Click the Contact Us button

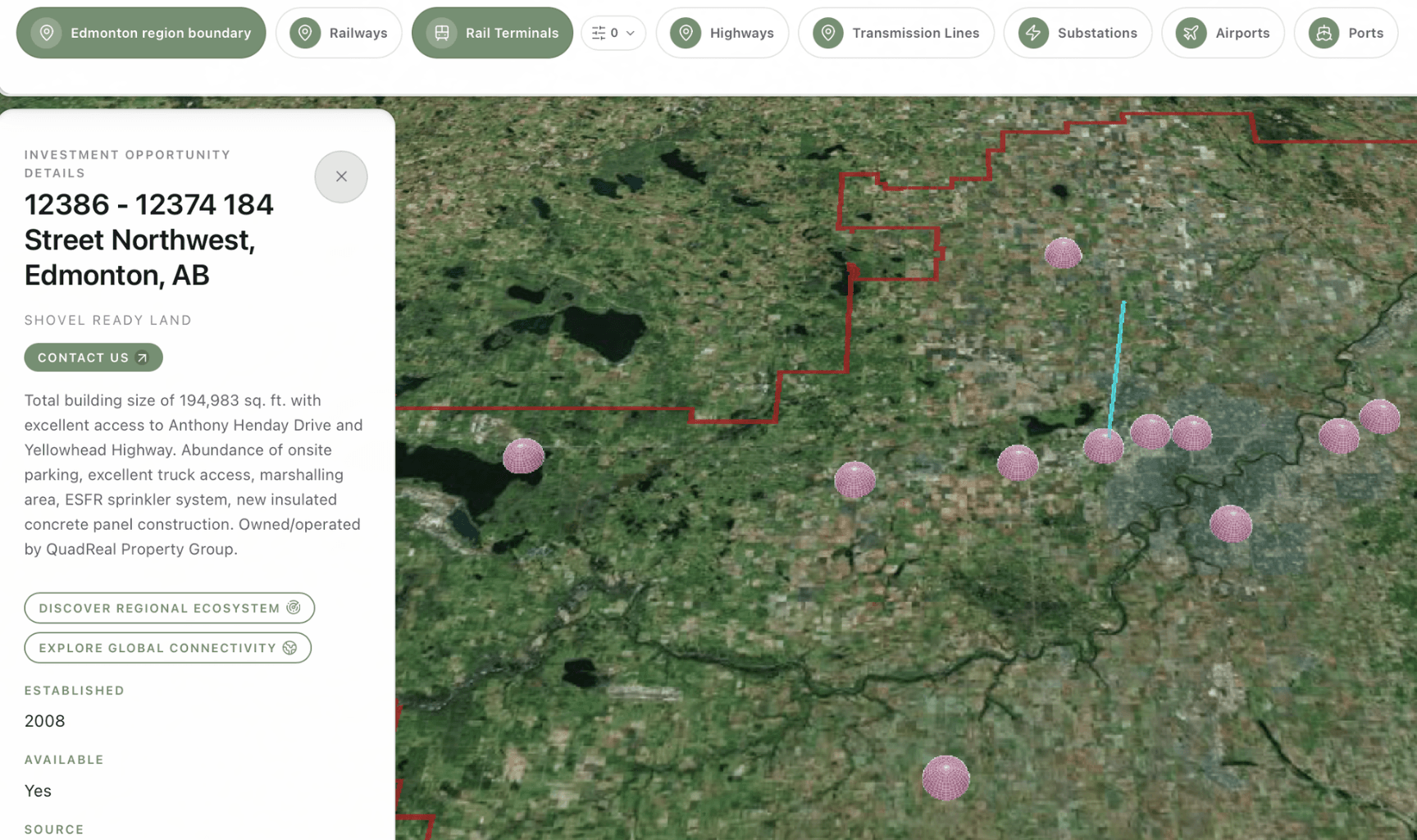[x=93, y=358]
